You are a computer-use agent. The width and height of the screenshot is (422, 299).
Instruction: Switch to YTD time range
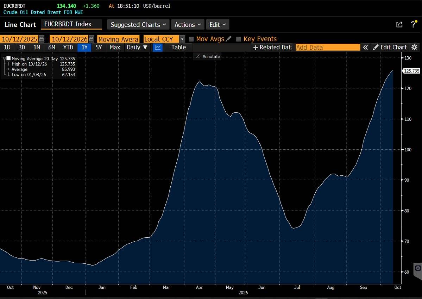click(68, 48)
